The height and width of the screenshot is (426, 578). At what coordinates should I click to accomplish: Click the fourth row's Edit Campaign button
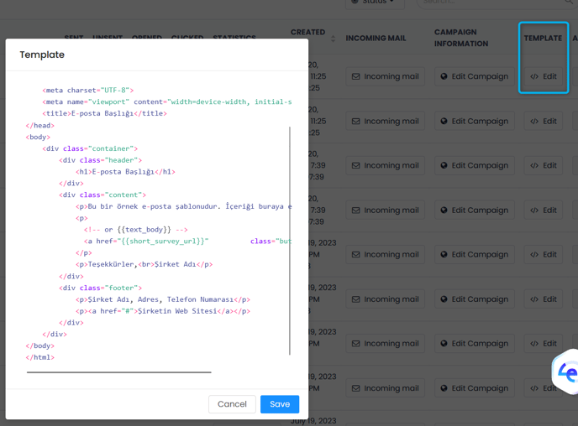pyautogui.click(x=474, y=210)
